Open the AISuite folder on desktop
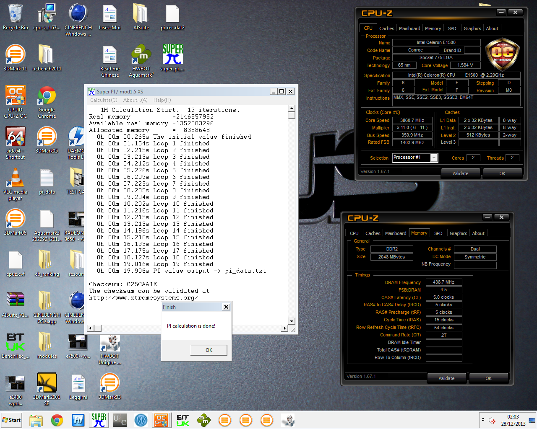This screenshot has width=537, height=429. click(x=141, y=17)
